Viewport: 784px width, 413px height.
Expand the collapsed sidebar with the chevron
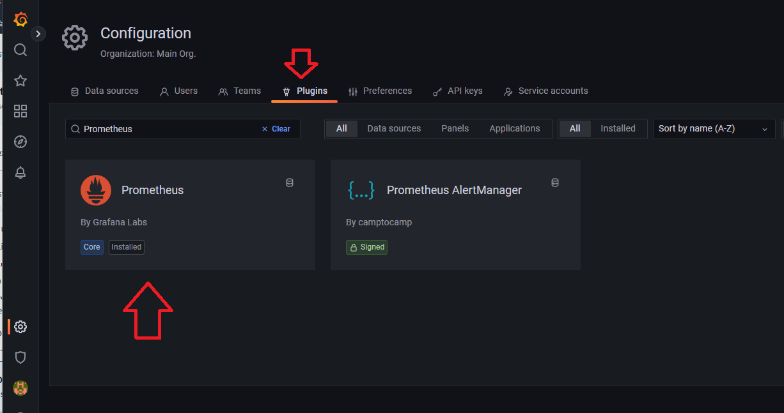(38, 33)
